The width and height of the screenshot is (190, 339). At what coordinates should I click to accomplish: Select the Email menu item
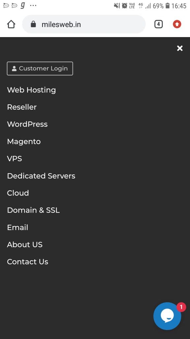point(17,227)
